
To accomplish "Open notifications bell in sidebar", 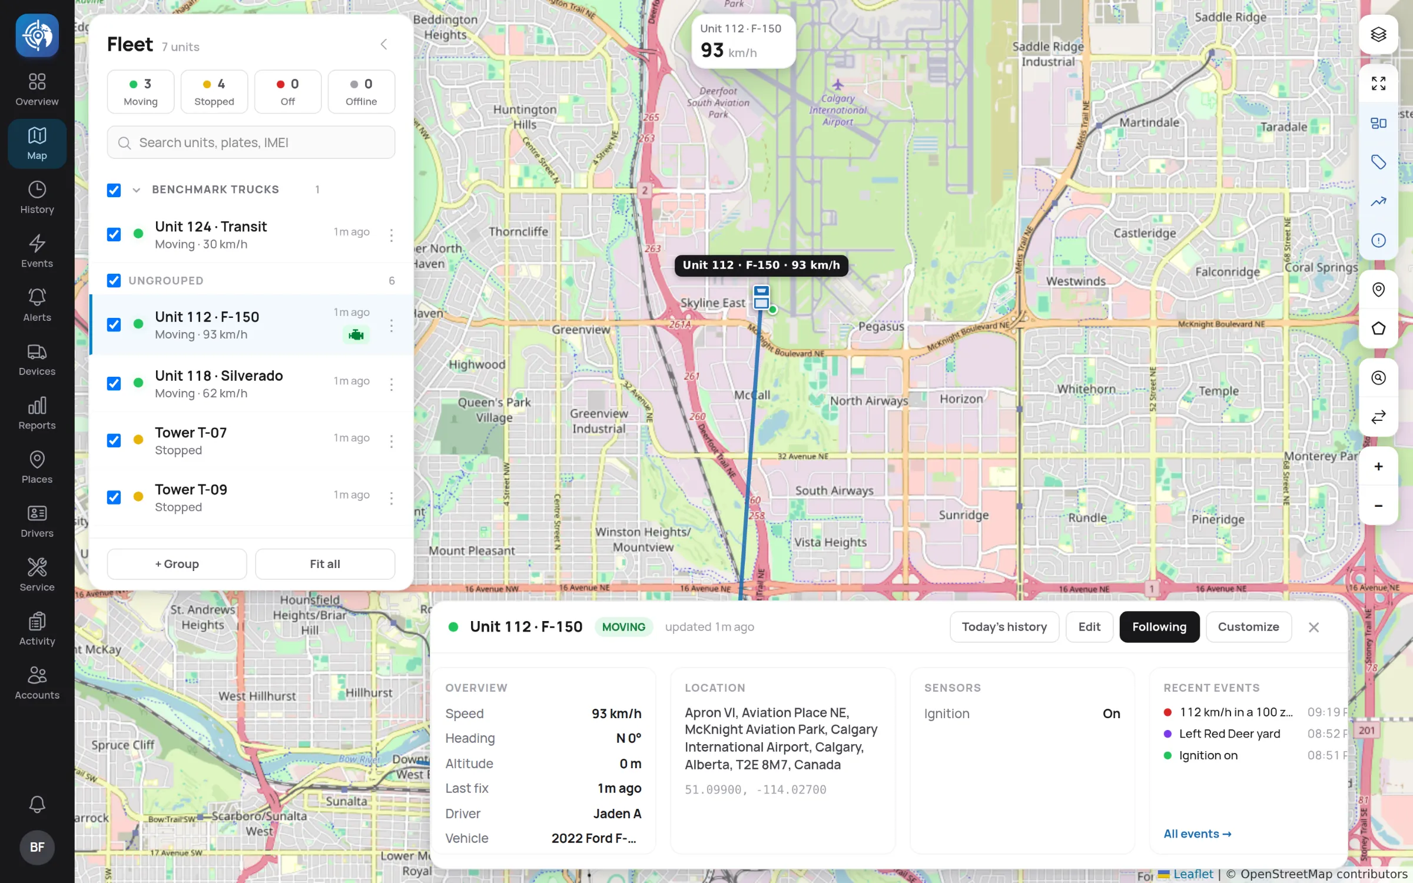I will click(37, 804).
